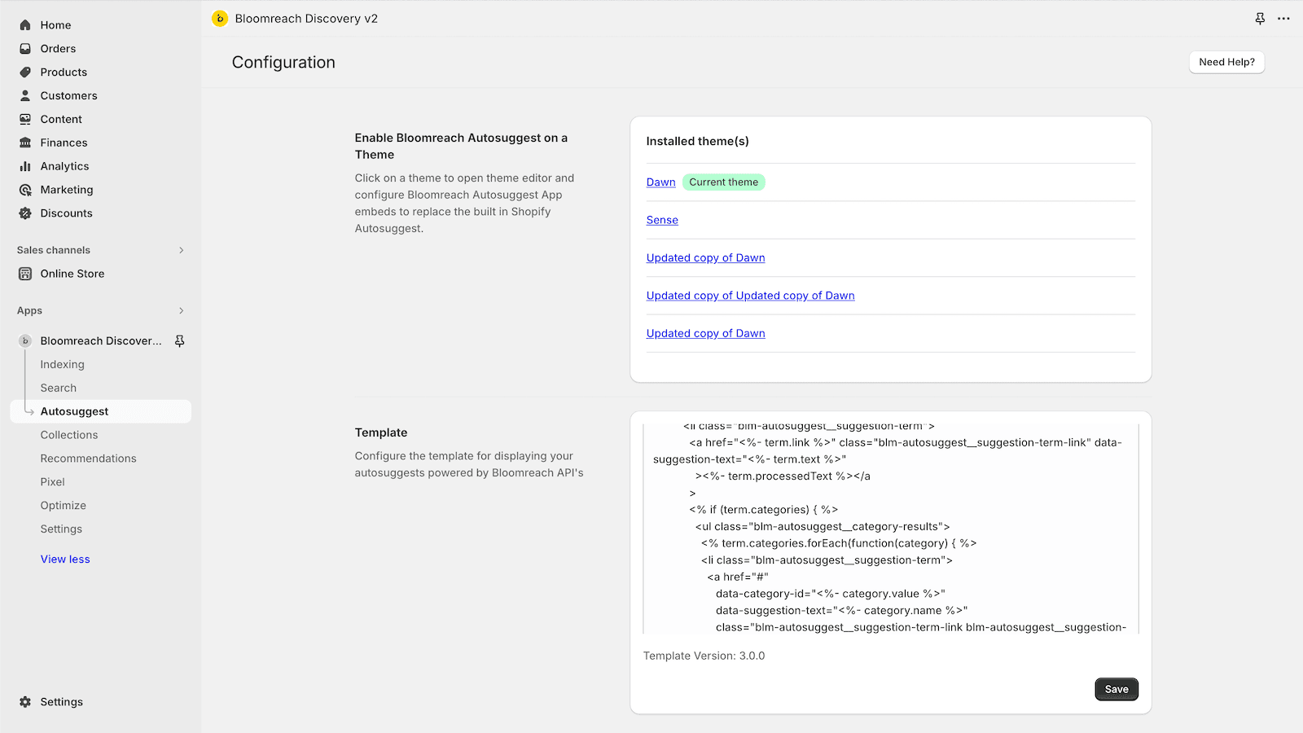Click the Home icon in sidebar
Image resolution: width=1303 pixels, height=733 pixels.
(x=25, y=25)
